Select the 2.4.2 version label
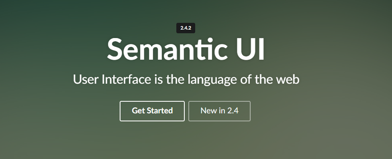Viewport: 392px width, 159px height. pyautogui.click(x=186, y=28)
